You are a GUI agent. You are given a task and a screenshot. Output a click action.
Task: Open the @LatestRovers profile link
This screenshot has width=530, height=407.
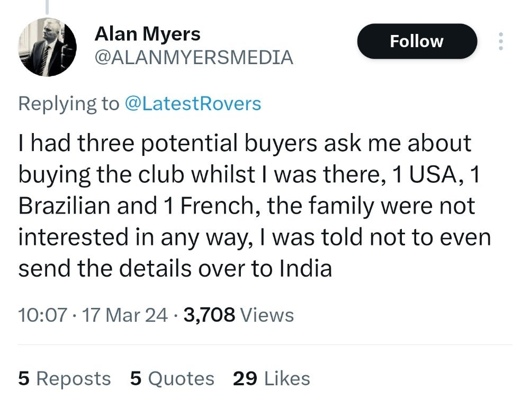192,103
